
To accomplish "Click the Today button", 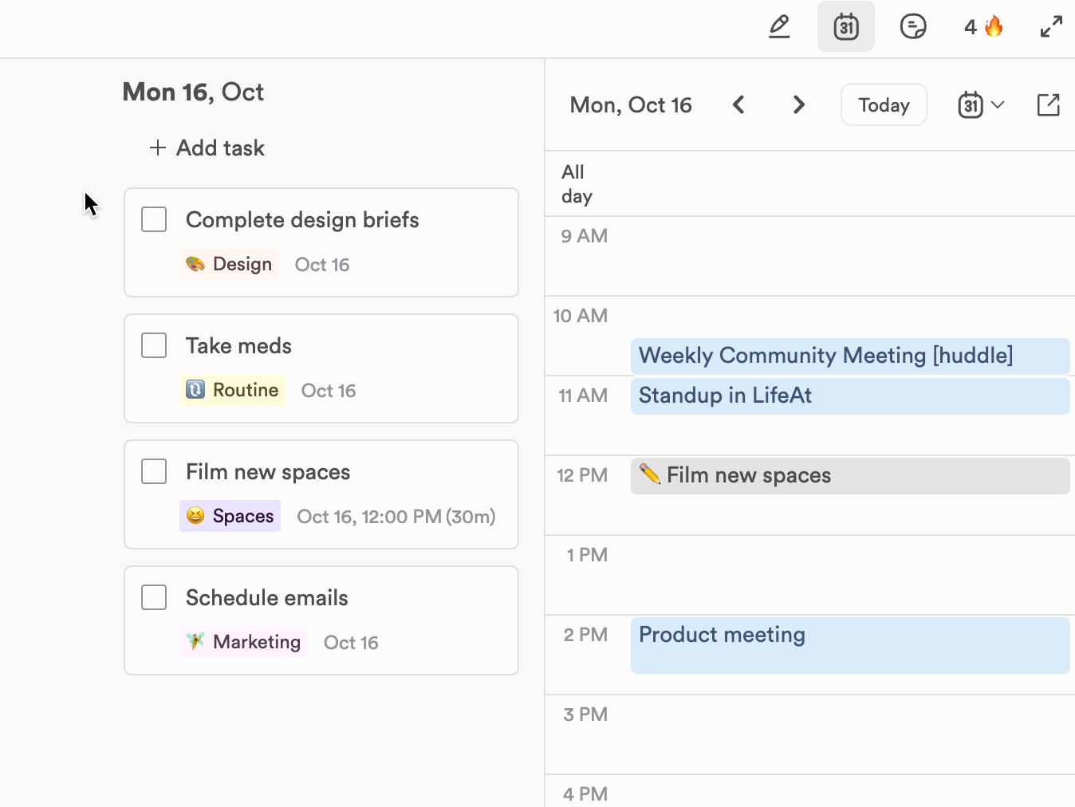I will click(884, 105).
